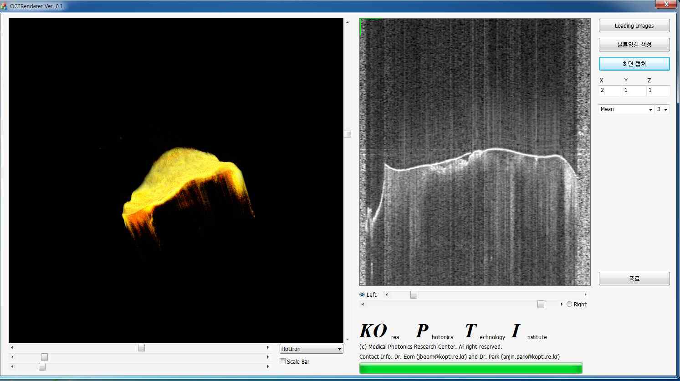This screenshot has height=381, width=680.
Task: Click left arrow of Right slice slider
Action: (363, 304)
